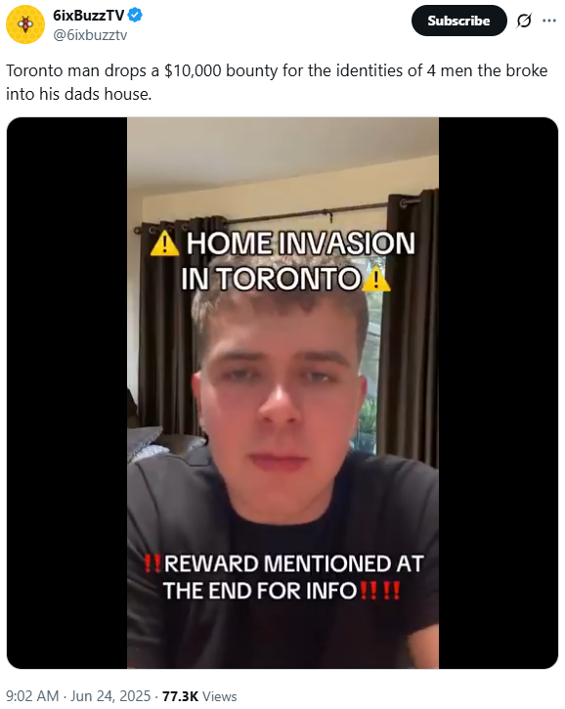
Task: Click the warning emoji after TORONTO
Action: 376,279
